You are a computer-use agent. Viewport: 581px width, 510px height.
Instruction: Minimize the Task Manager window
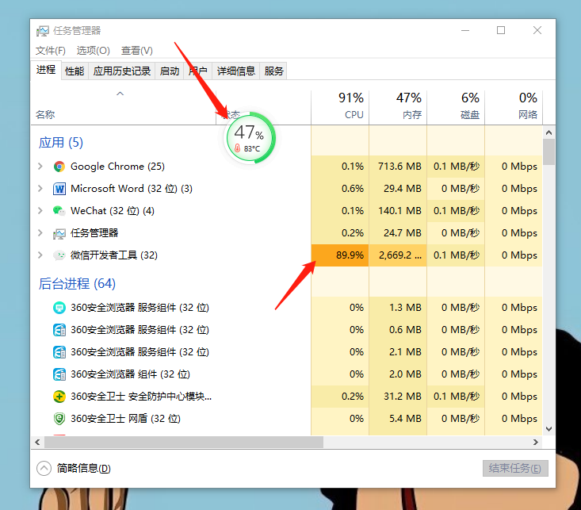click(465, 30)
